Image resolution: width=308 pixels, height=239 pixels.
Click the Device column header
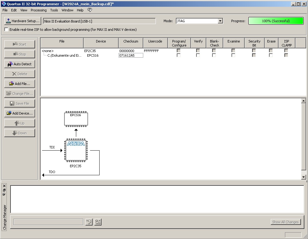101,43
